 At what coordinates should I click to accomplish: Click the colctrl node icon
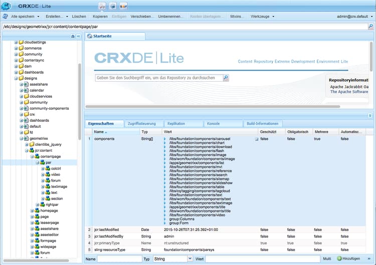48,168
